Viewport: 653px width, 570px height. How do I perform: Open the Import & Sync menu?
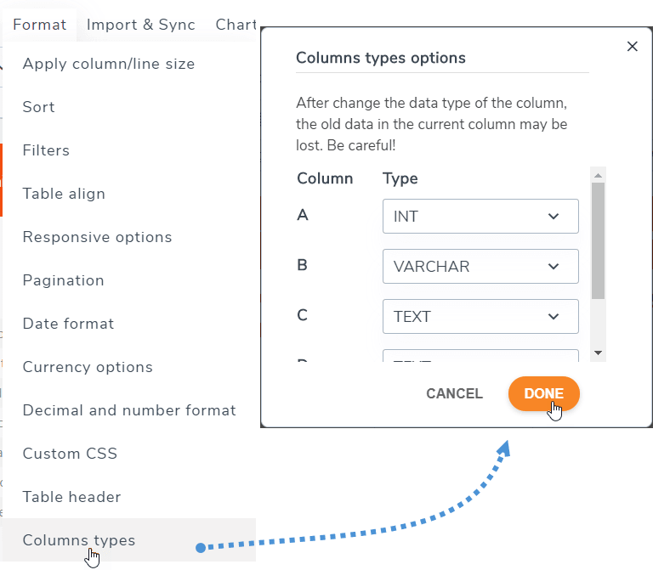(x=140, y=25)
